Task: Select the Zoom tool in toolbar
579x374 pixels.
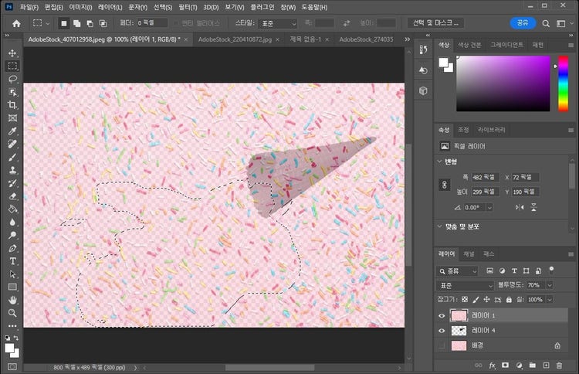Action: (12, 313)
